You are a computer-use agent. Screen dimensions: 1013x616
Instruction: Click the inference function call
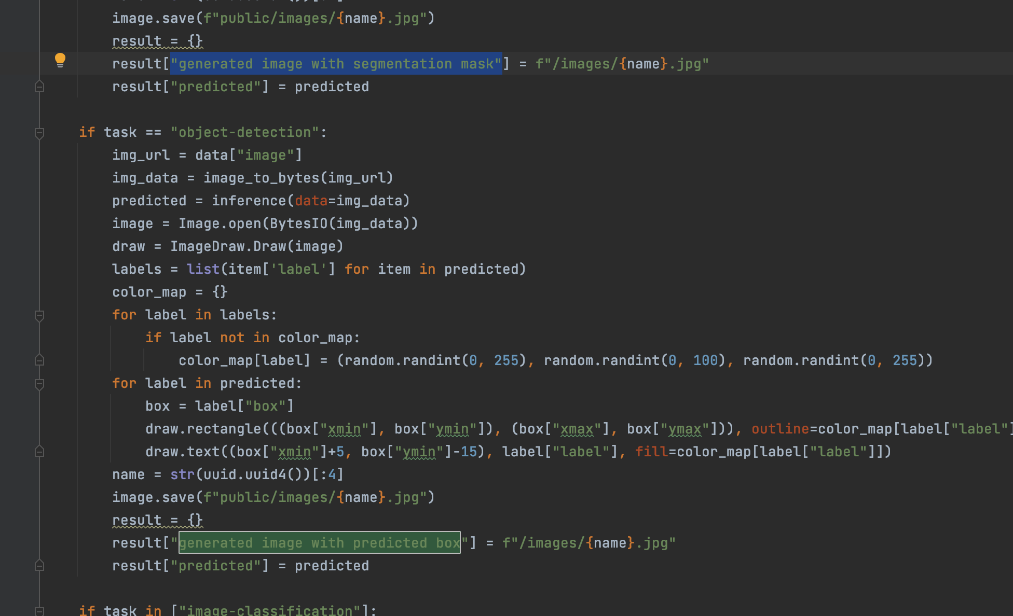[x=251, y=200]
